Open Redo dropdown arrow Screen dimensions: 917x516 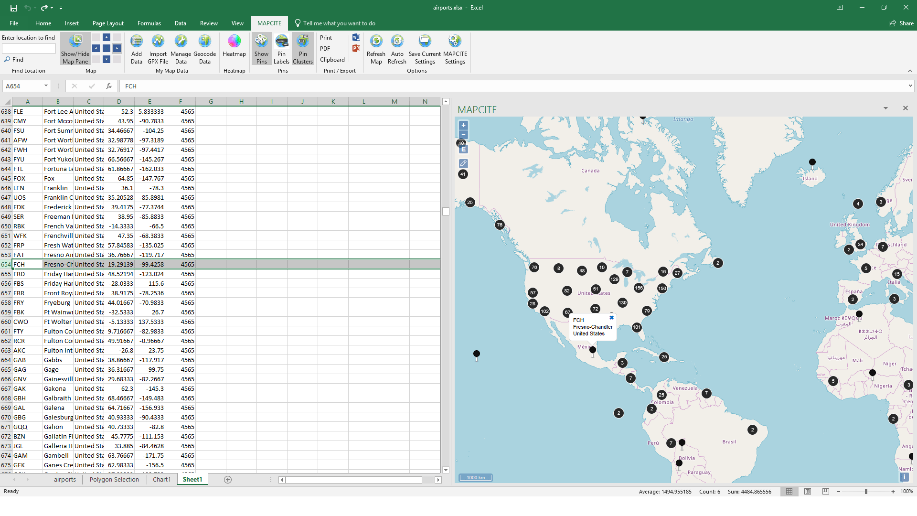(x=52, y=8)
